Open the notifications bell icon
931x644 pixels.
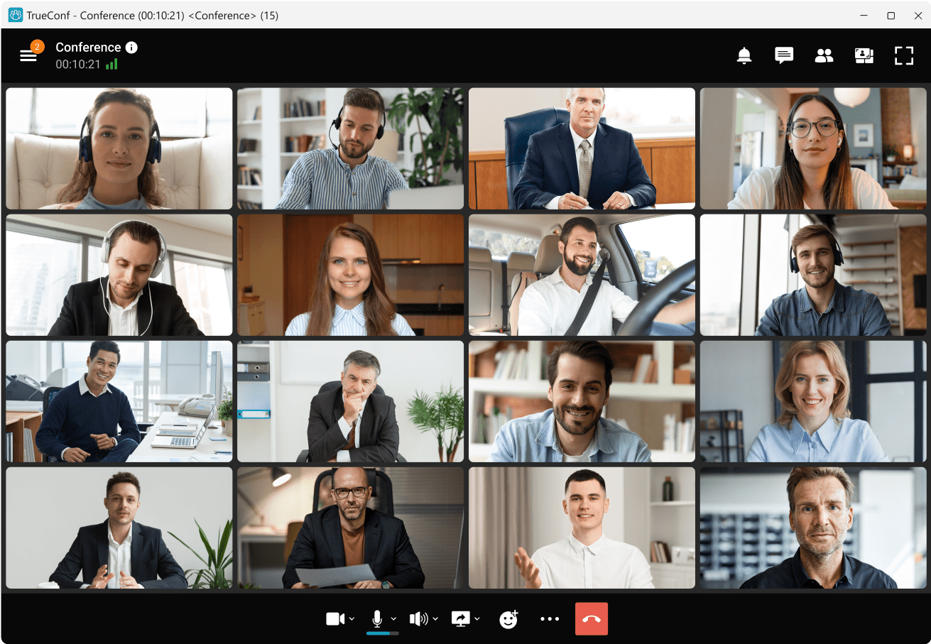coord(744,55)
